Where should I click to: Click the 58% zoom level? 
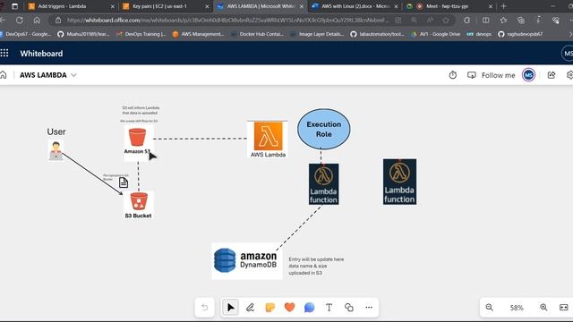[x=517, y=308]
